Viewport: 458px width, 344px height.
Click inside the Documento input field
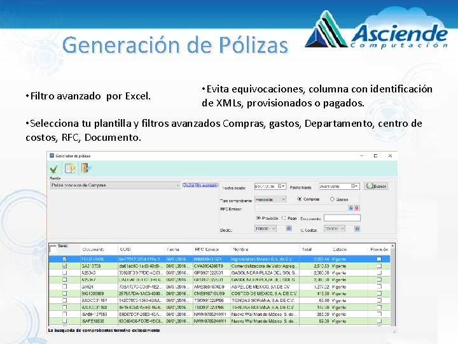pyautogui.click(x=342, y=218)
